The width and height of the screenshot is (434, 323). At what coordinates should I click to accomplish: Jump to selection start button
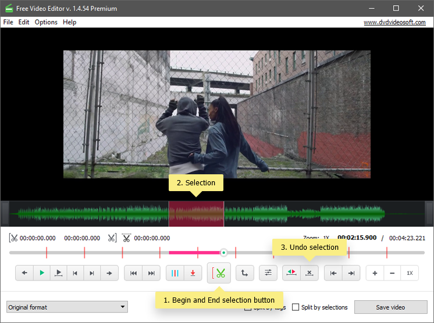click(333, 273)
